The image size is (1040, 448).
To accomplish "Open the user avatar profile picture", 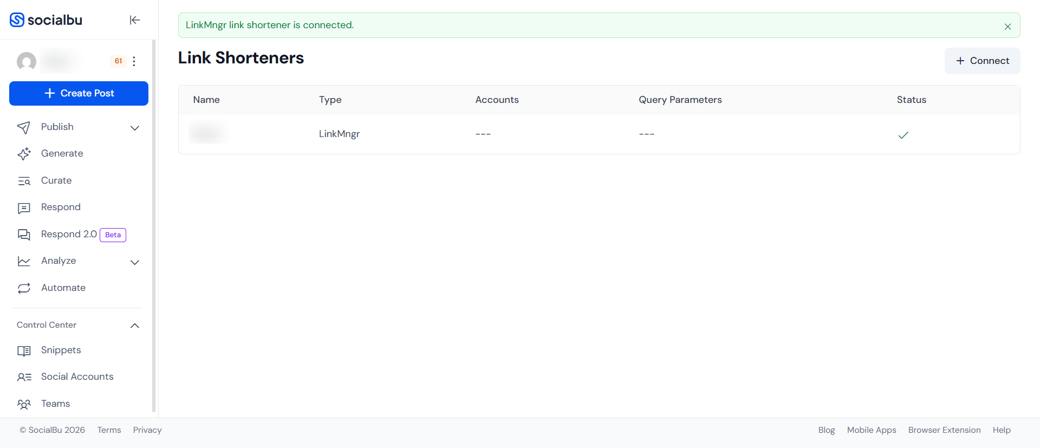I will (x=27, y=61).
